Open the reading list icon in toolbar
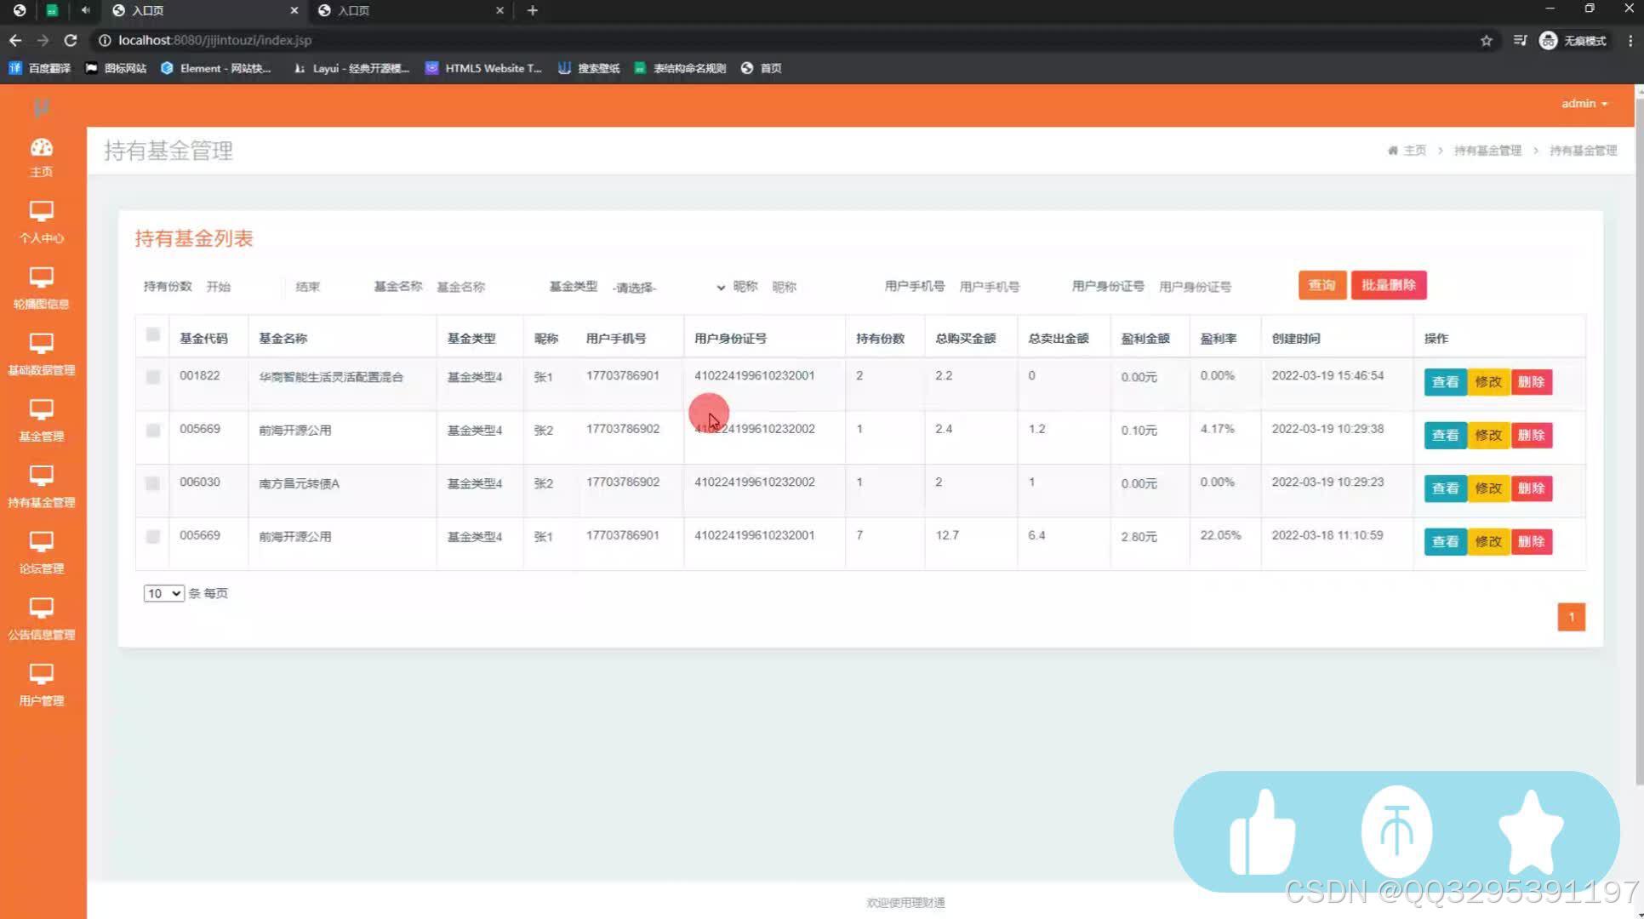The height and width of the screenshot is (919, 1644). tap(1520, 40)
